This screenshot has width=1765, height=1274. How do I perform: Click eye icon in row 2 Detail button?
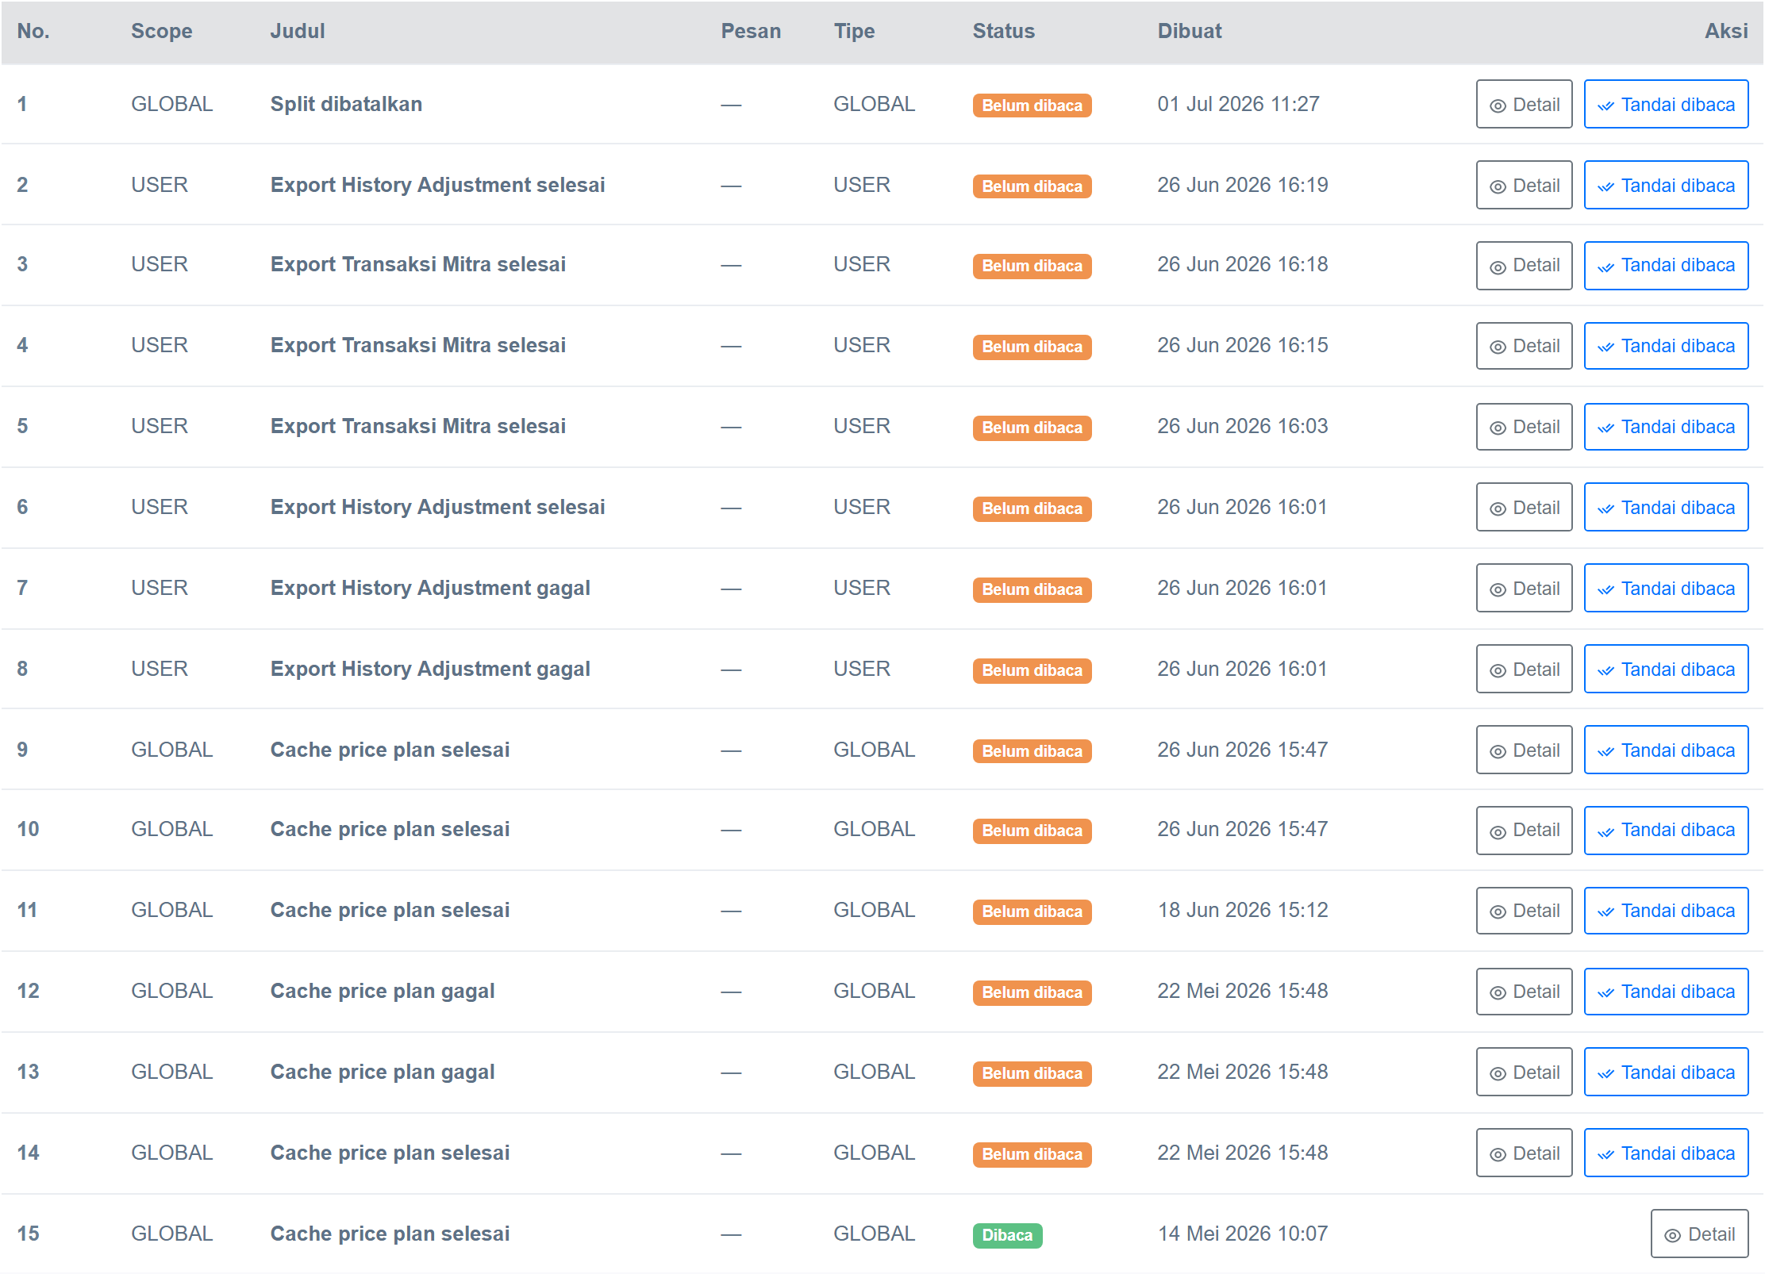[x=1498, y=186]
